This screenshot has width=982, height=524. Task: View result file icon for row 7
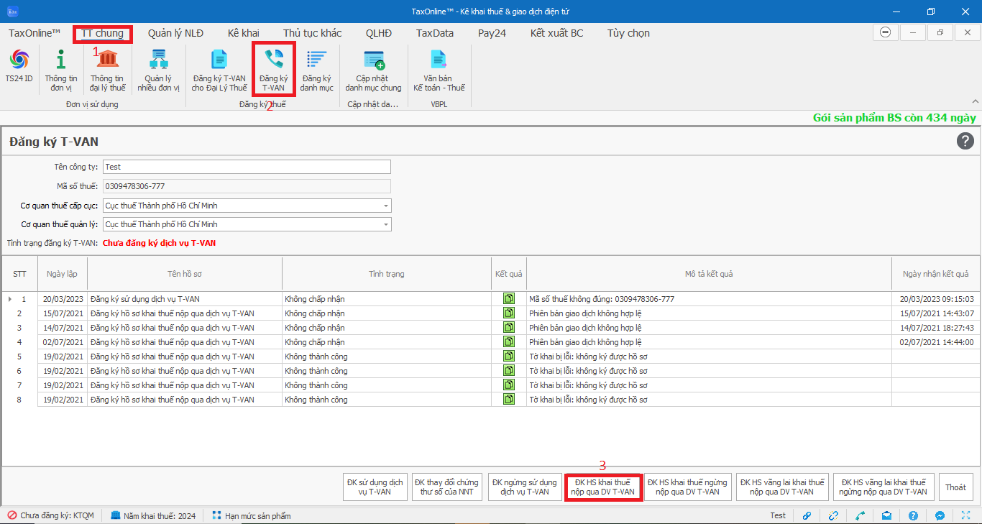pyautogui.click(x=509, y=385)
